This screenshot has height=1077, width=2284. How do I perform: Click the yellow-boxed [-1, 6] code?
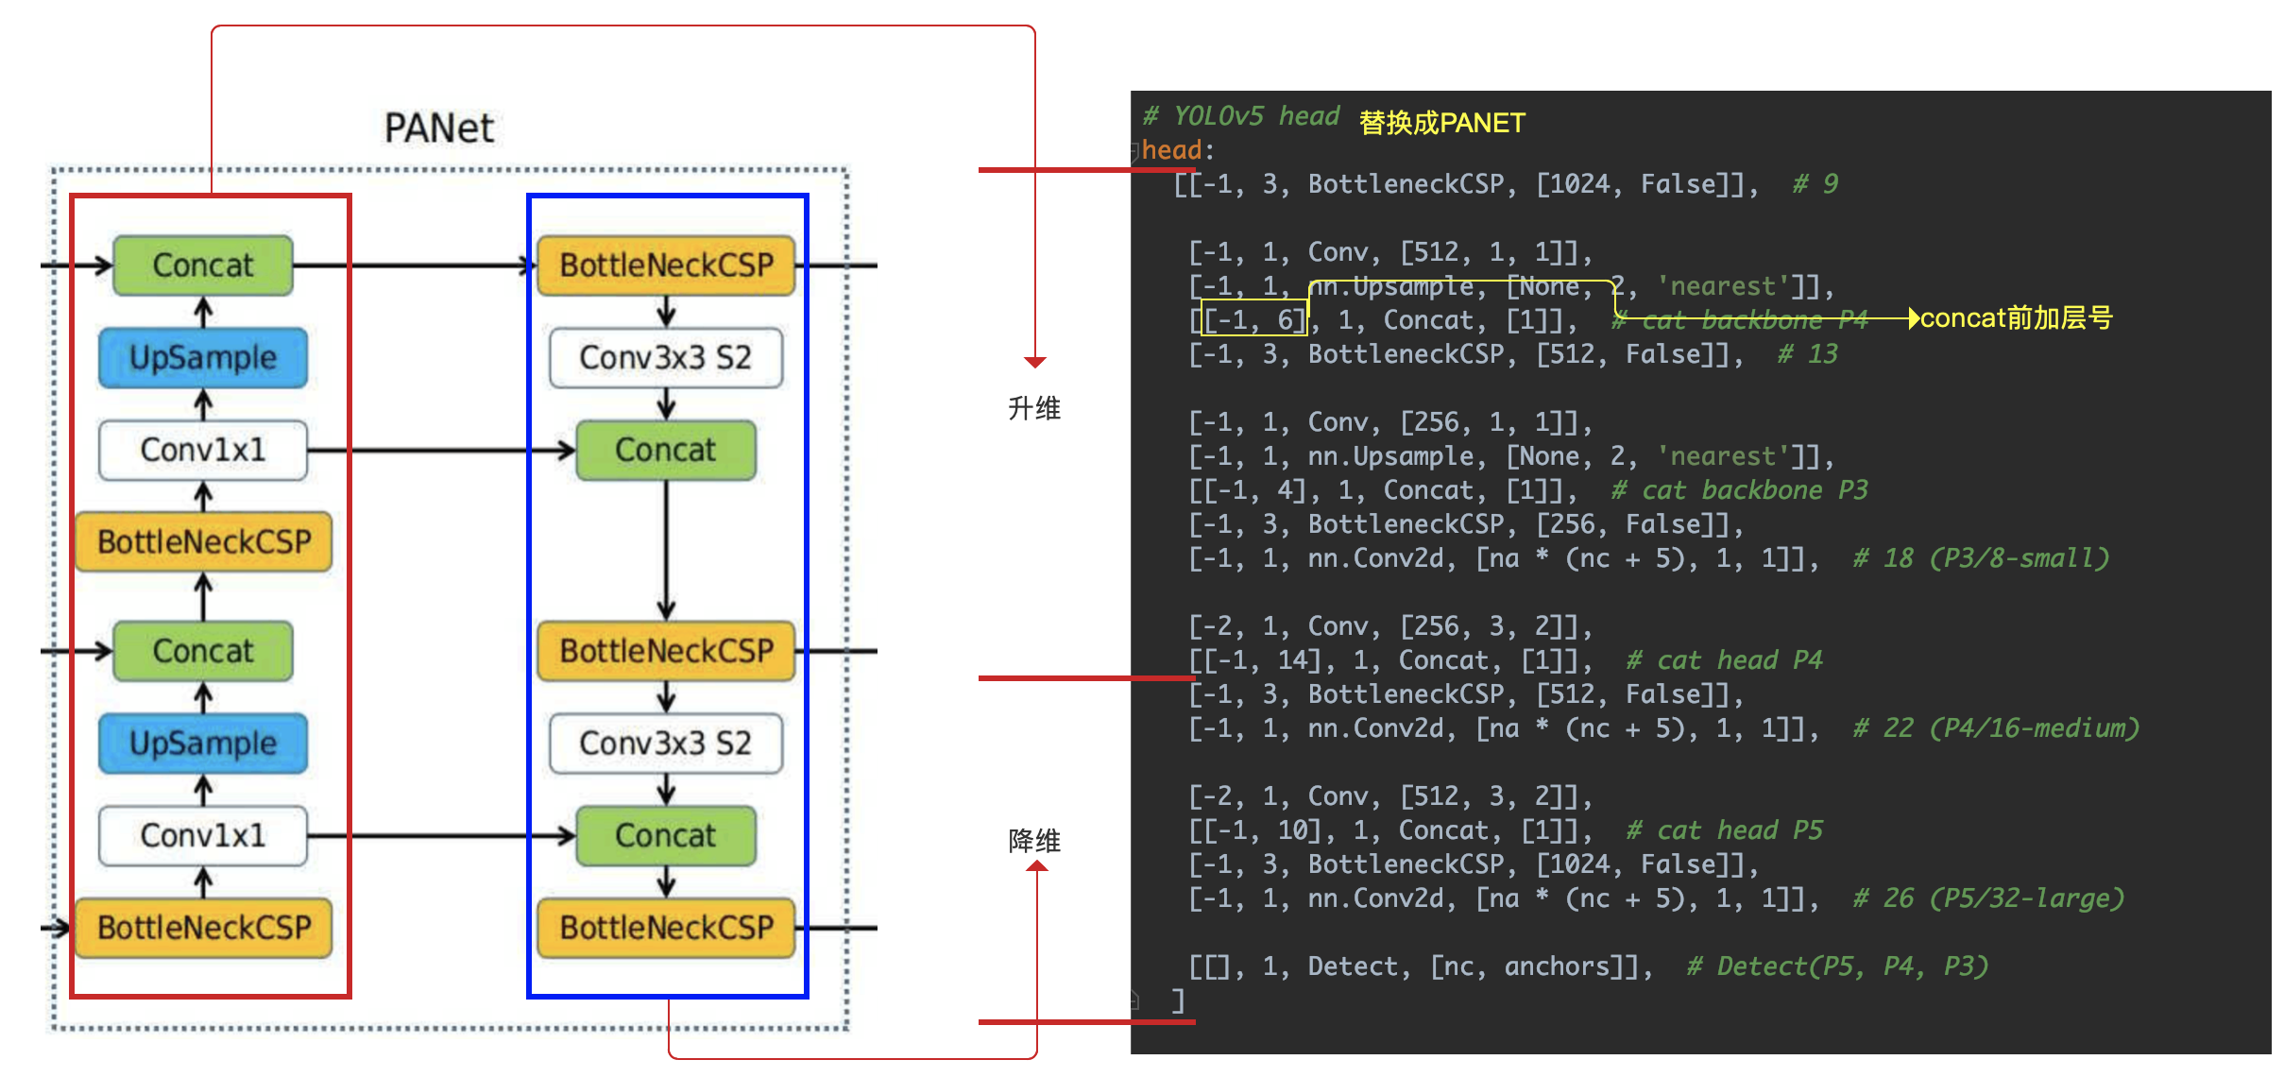(1254, 320)
